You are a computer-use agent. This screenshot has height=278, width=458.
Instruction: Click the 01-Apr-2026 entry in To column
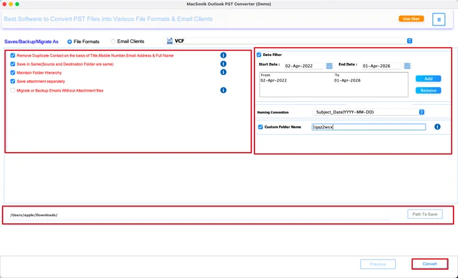pos(347,80)
